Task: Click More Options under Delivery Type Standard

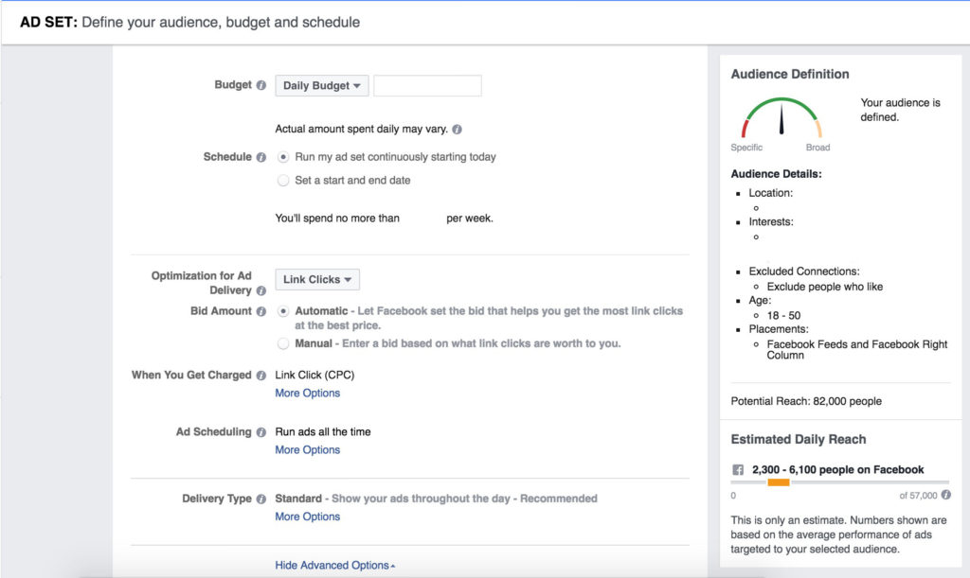Action: (308, 517)
